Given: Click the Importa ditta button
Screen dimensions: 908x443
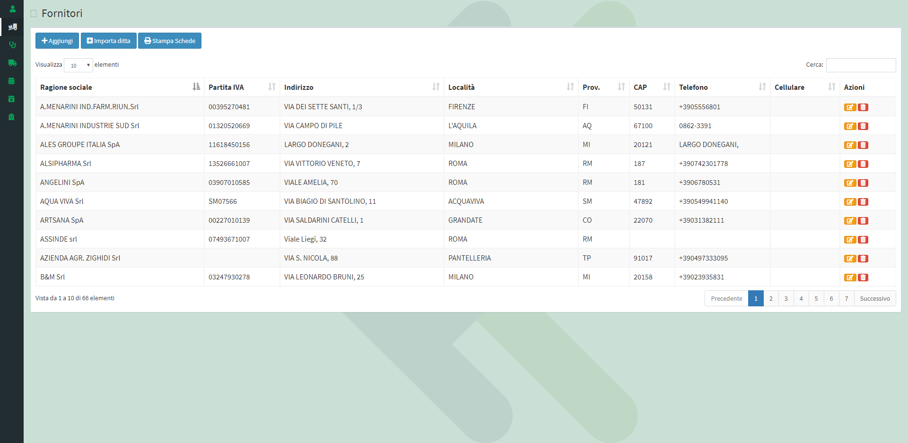Looking at the screenshot, I should coord(109,41).
